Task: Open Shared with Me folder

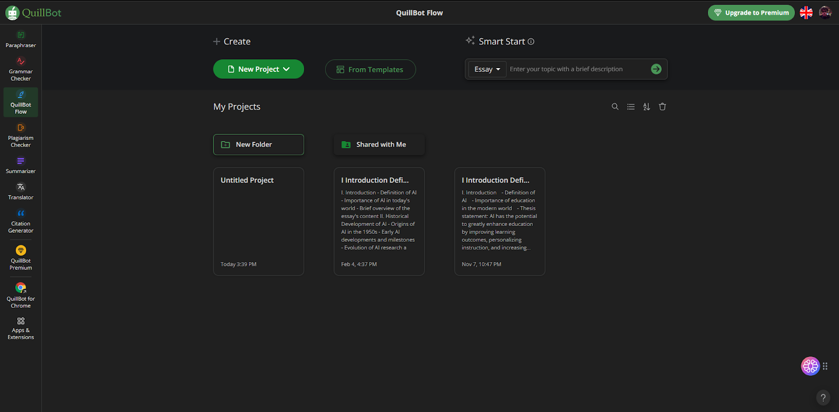Action: (x=379, y=145)
